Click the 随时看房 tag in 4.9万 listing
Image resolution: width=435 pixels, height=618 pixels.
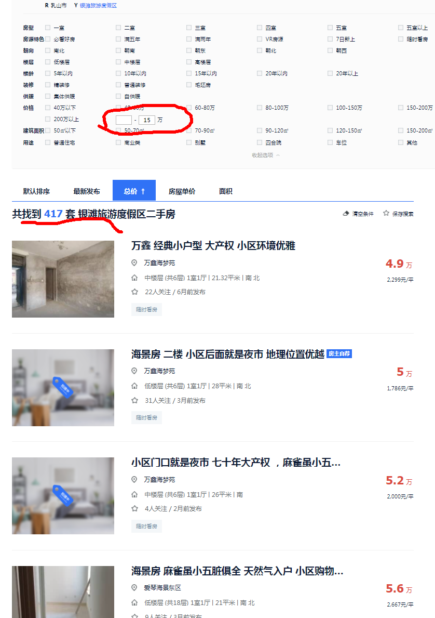146,309
